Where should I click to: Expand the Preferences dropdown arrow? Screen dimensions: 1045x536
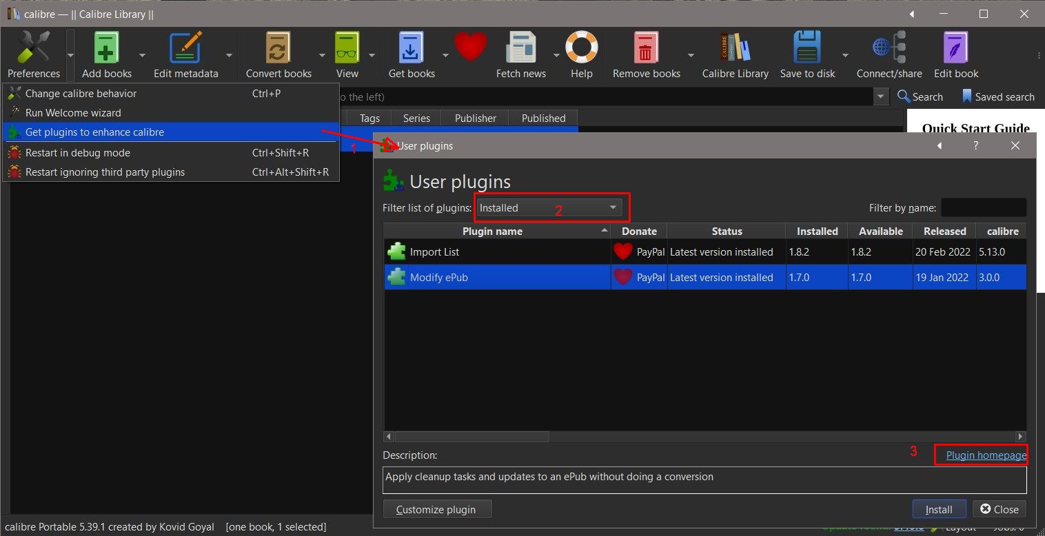[70, 55]
